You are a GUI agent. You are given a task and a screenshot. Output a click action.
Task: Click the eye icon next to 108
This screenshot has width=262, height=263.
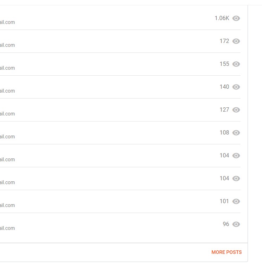click(236, 133)
